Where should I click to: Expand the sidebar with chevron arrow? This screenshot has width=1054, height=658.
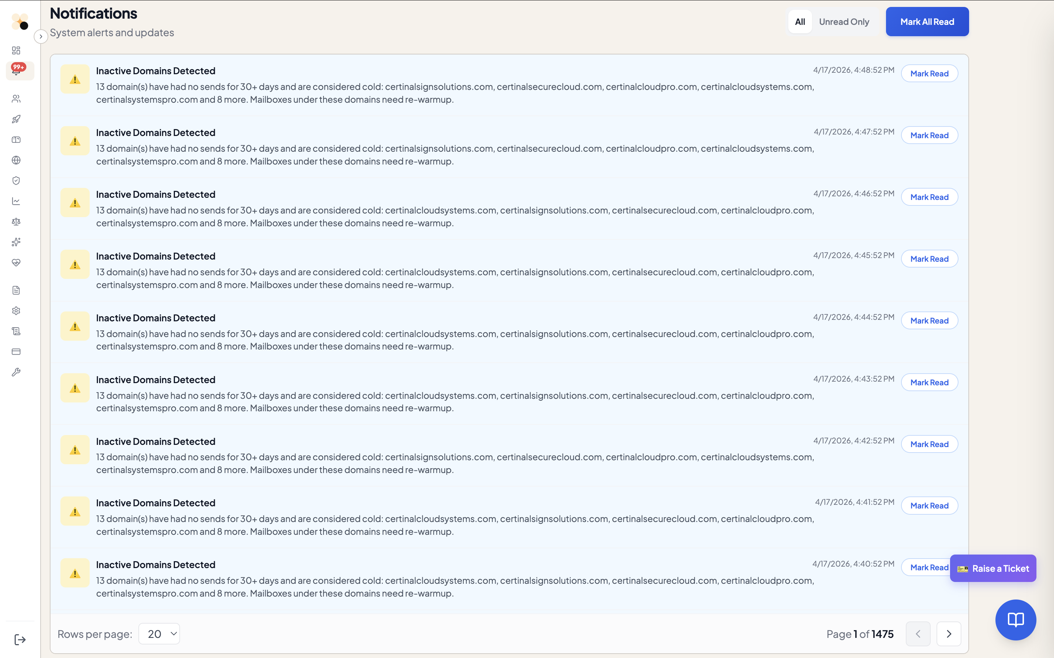pyautogui.click(x=41, y=37)
